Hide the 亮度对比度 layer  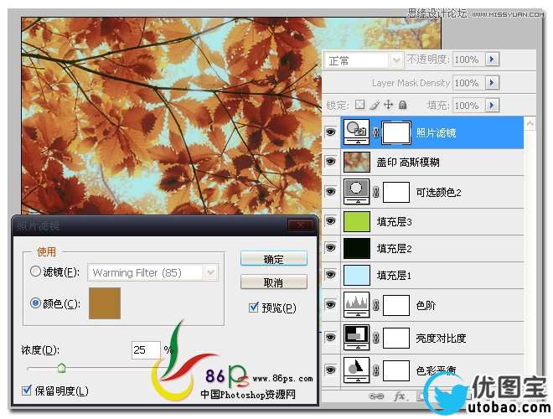point(330,337)
